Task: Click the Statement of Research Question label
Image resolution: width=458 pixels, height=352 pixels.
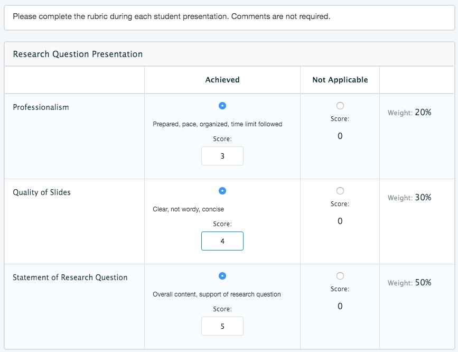Action: [x=70, y=277]
